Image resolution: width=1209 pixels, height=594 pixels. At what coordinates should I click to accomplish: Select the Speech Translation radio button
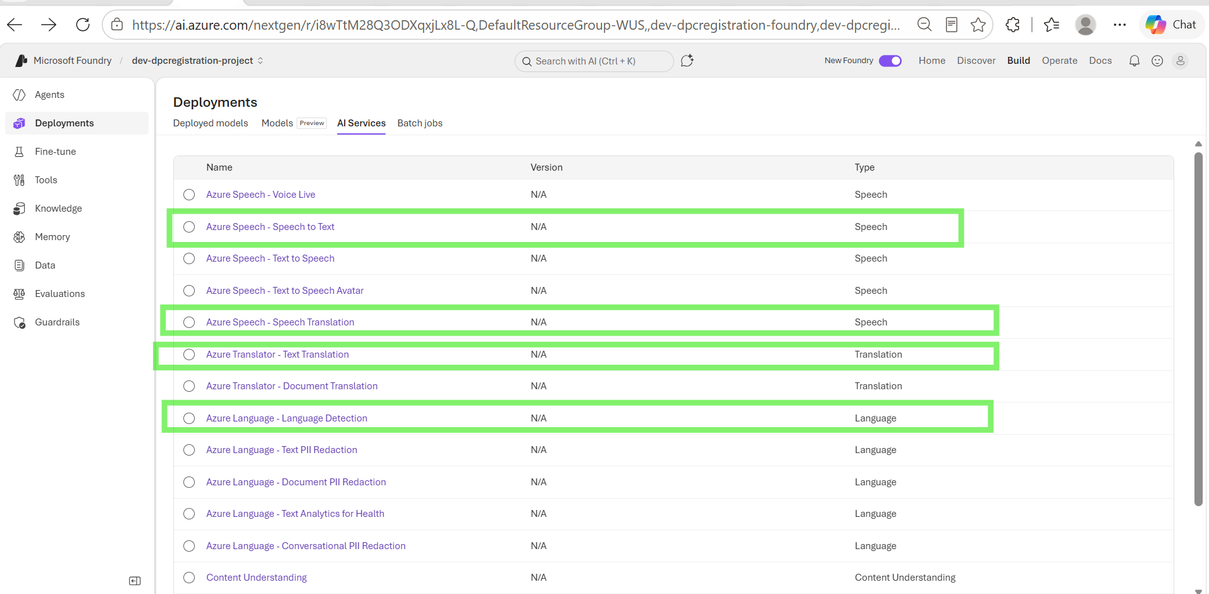[189, 322]
